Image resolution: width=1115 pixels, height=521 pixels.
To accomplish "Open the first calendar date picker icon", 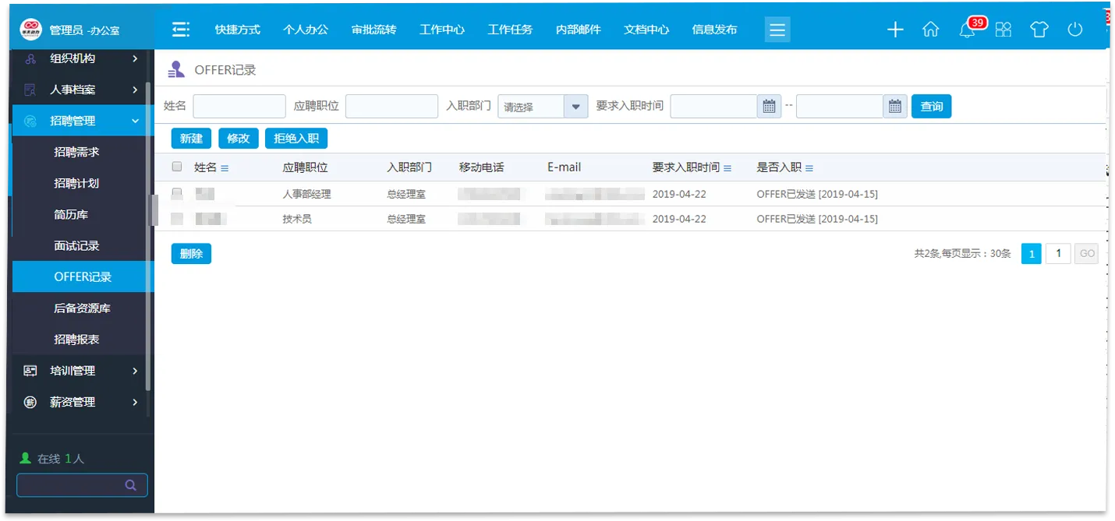I will [769, 106].
